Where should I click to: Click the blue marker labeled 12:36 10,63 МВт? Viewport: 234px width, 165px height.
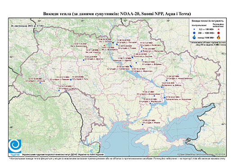click(x=150, y=103)
